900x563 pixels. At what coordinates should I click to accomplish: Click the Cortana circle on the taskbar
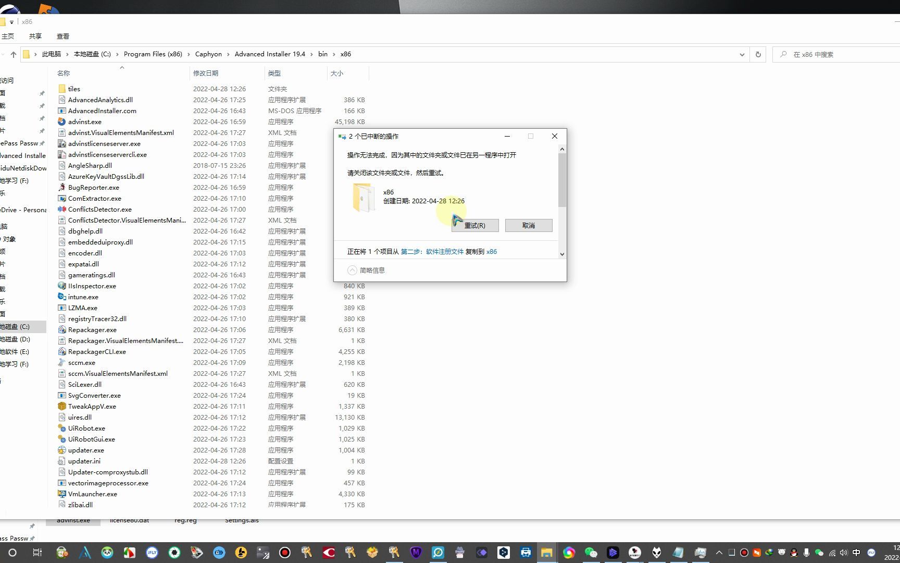(12, 553)
